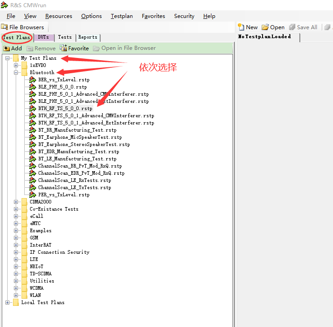Open the Help menu

point(209,16)
